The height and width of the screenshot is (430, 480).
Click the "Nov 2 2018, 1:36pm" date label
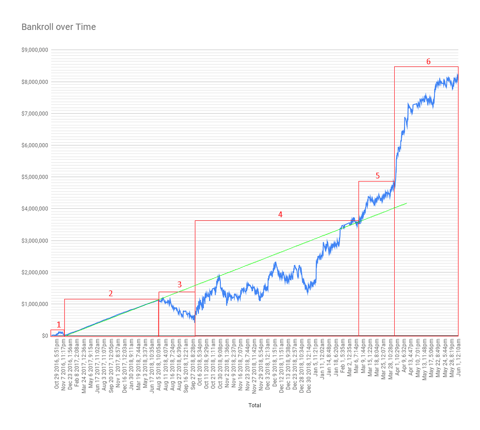pos(226,363)
